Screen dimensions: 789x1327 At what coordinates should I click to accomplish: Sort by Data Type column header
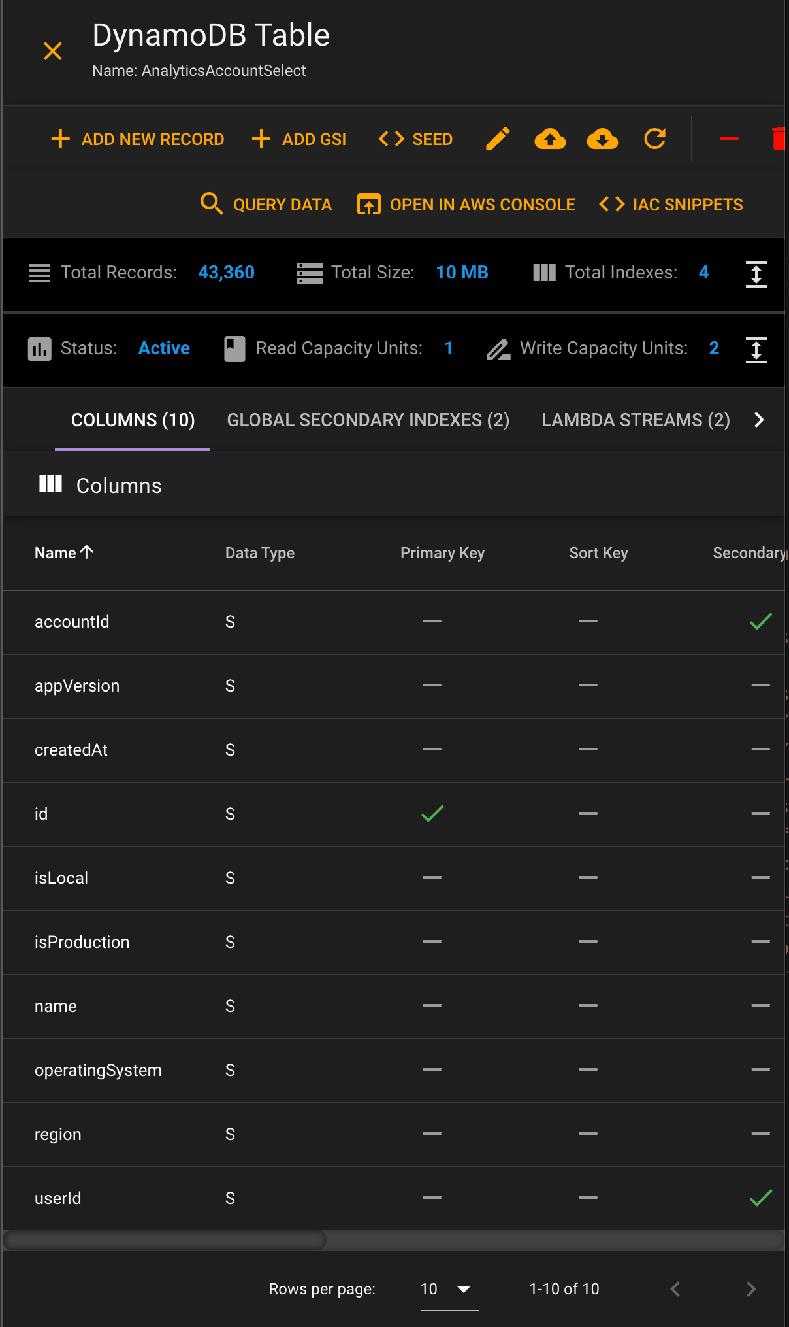coord(260,553)
